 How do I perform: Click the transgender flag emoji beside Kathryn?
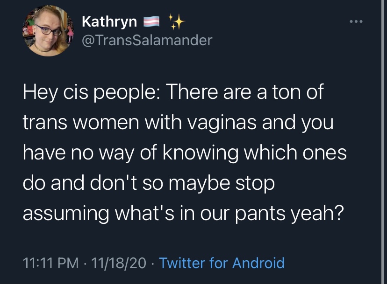pos(151,21)
